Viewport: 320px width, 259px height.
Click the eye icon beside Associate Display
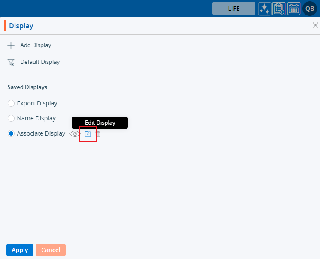tap(74, 134)
